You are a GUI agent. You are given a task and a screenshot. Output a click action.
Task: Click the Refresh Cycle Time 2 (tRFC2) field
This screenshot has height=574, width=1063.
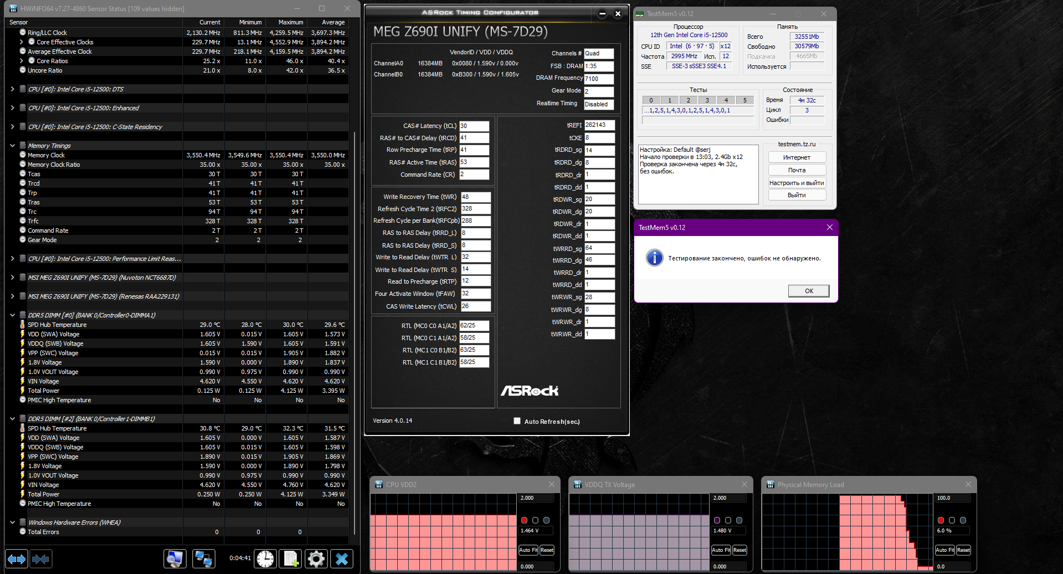tap(476, 209)
